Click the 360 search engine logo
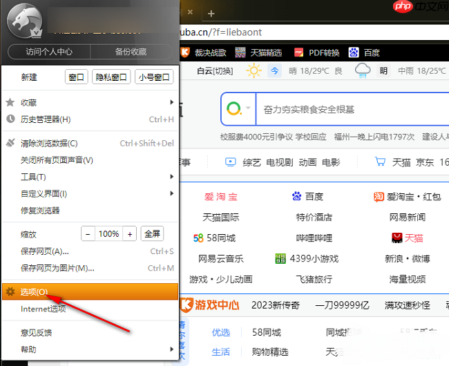Screen dimensions: 449x366 [234, 108]
